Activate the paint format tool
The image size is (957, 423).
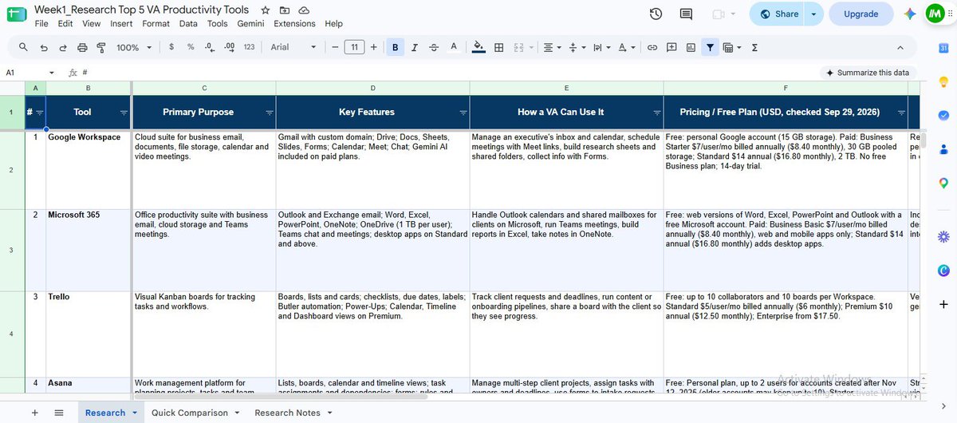coord(101,48)
